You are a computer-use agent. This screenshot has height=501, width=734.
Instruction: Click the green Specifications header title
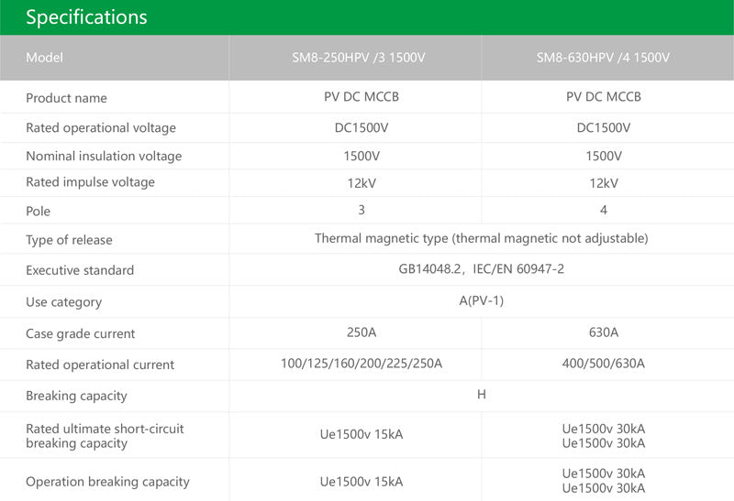[x=86, y=17]
